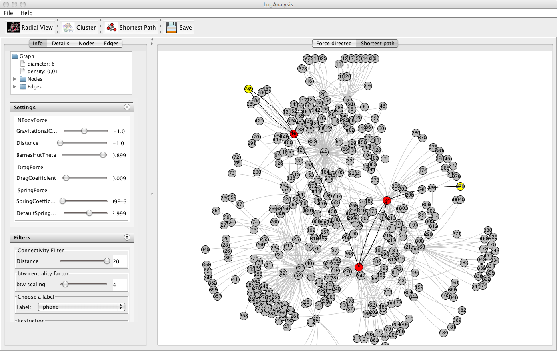Select graph node 184
The height and width of the screenshot is (351, 557).
pyautogui.click(x=443, y=333)
